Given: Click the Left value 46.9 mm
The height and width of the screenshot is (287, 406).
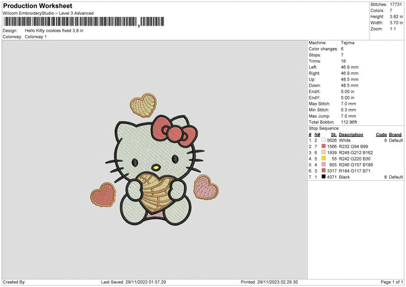Looking at the screenshot, I should tap(350, 67).
